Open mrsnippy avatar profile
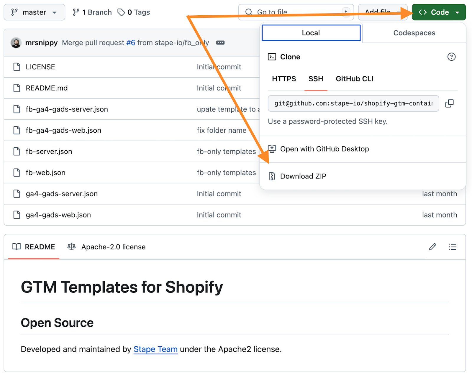The image size is (472, 378). pyautogui.click(x=16, y=43)
